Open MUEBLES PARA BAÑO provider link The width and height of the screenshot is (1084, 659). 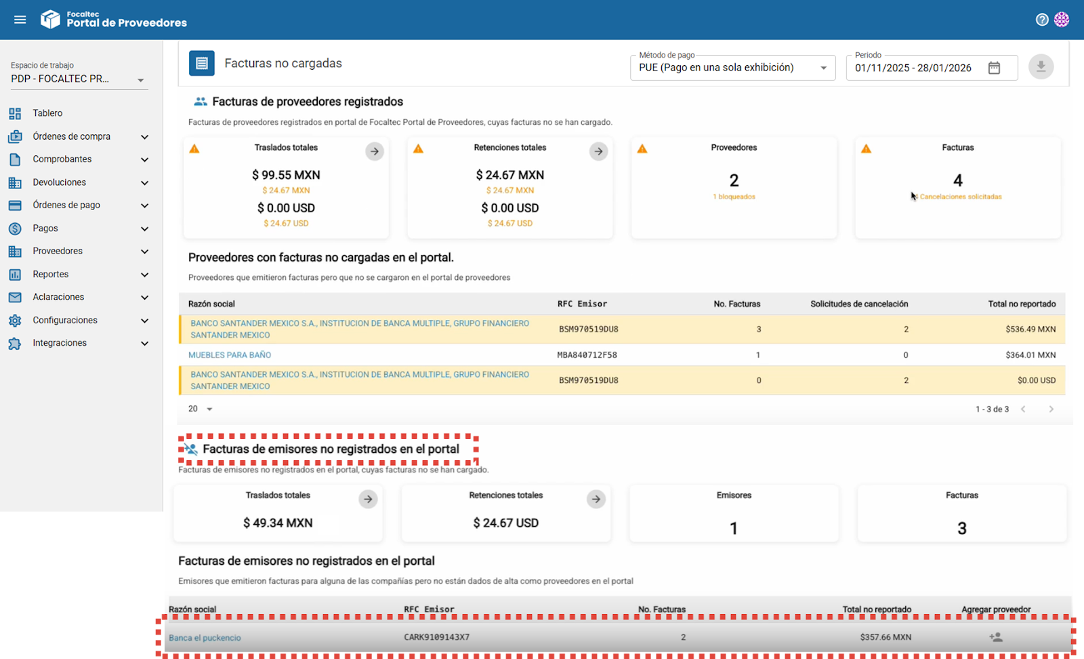click(x=230, y=355)
